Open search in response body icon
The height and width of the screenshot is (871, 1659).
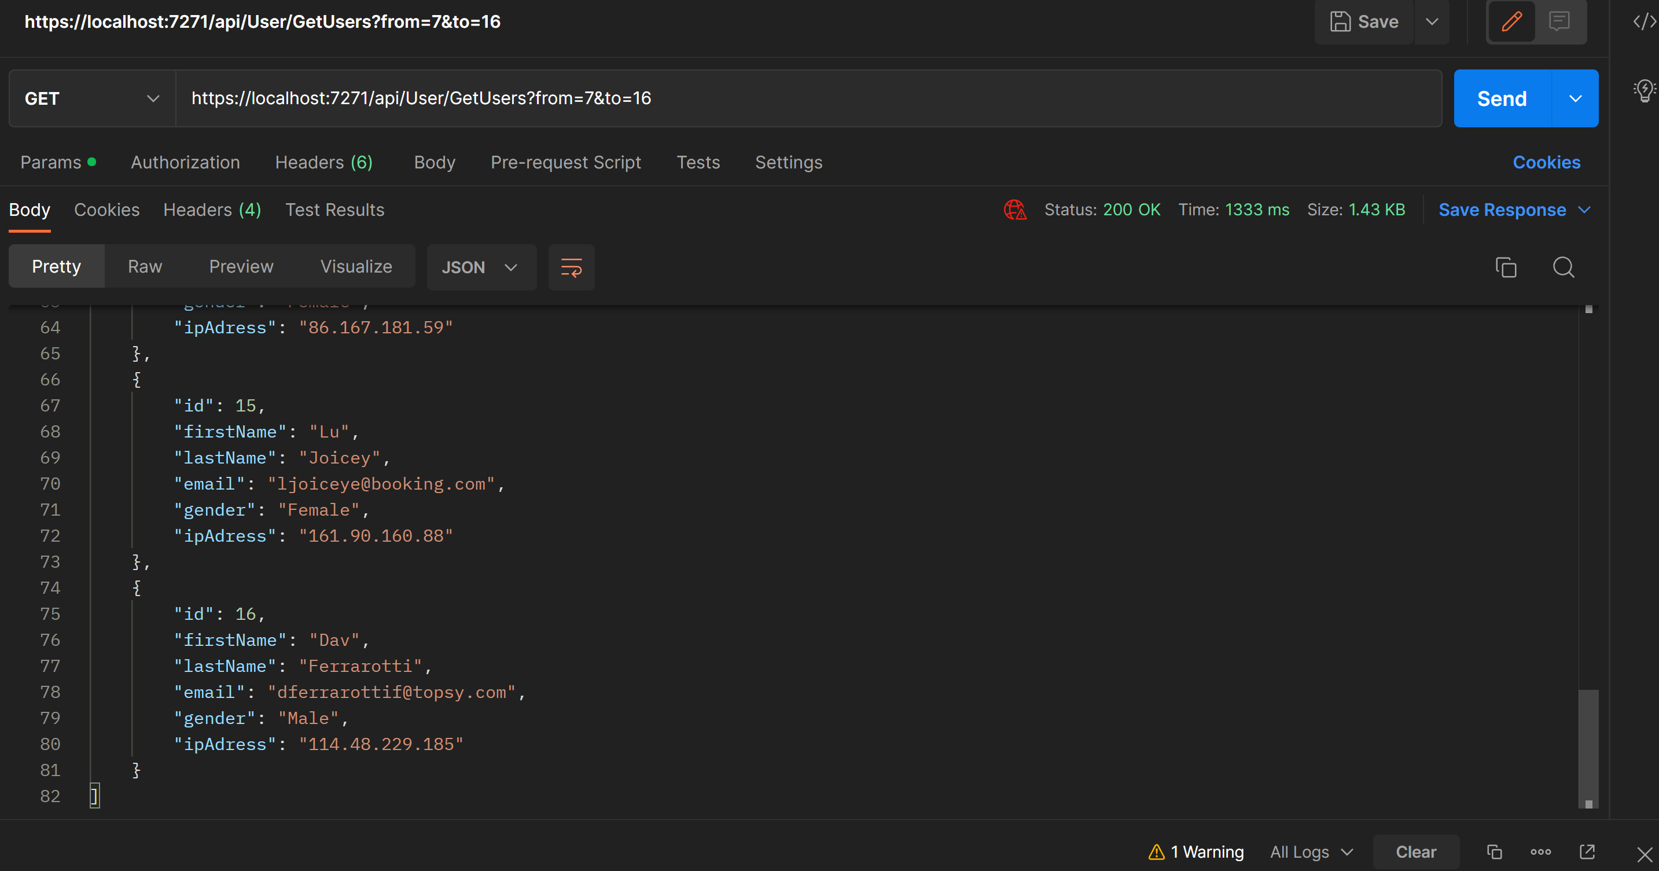tap(1563, 267)
